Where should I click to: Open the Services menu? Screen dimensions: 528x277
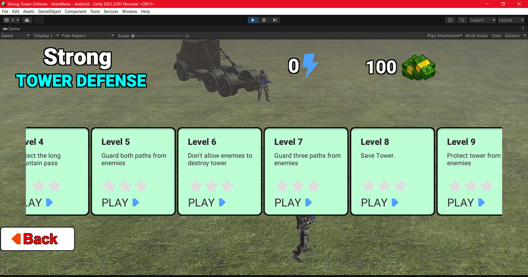coord(111,11)
